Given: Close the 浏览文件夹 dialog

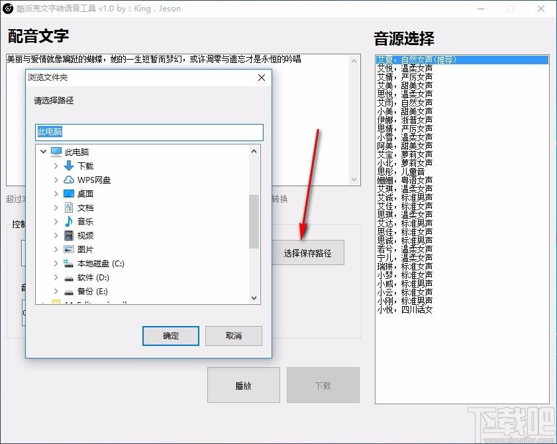Looking at the screenshot, I should click(x=262, y=78).
